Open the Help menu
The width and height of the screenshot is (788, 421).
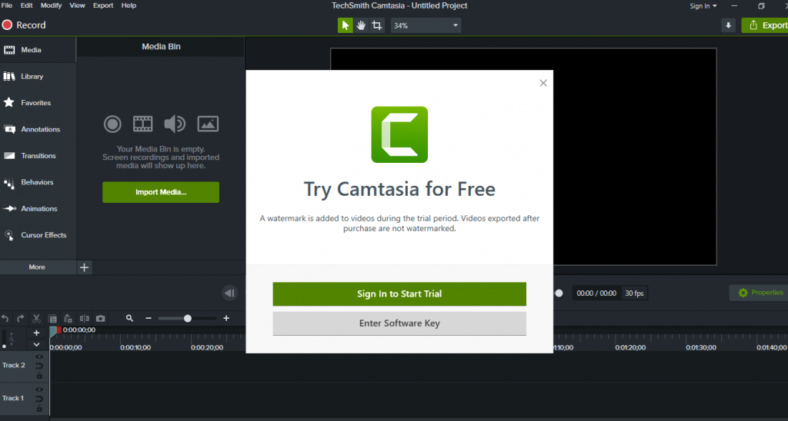tap(129, 5)
